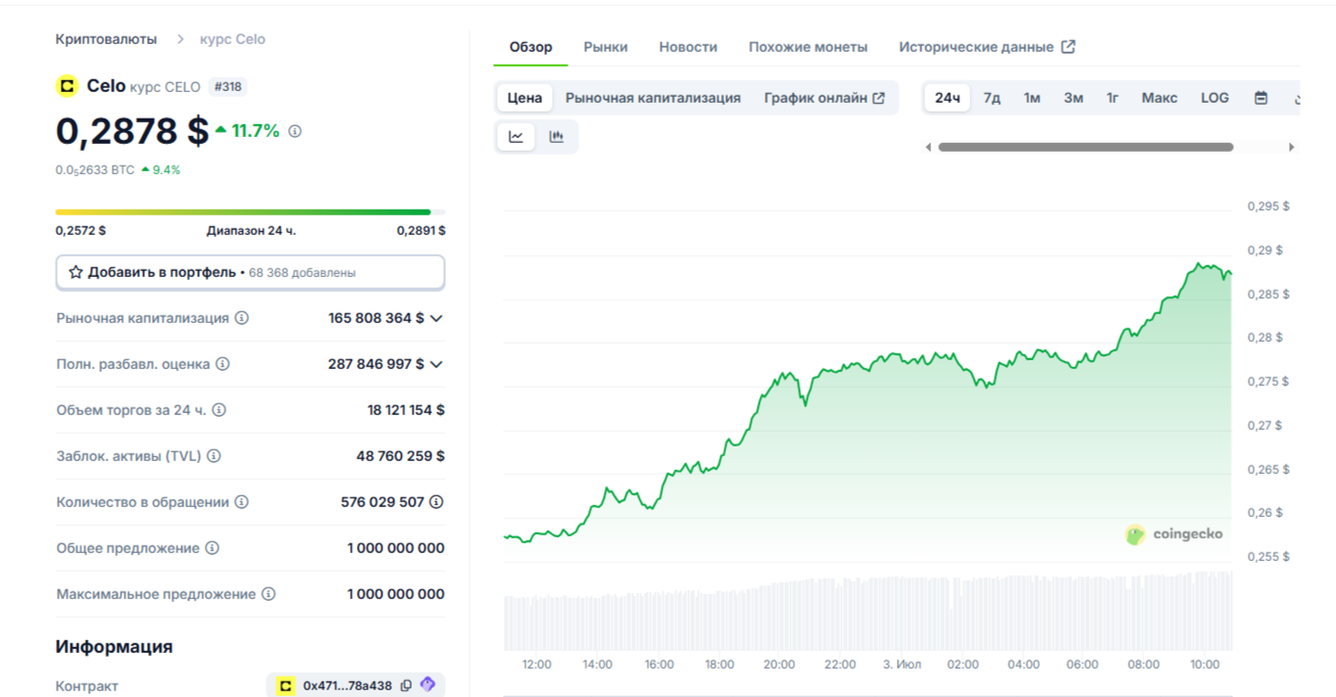Click the left arrow of toolbar scrollbar
1336x697 pixels.
point(928,148)
